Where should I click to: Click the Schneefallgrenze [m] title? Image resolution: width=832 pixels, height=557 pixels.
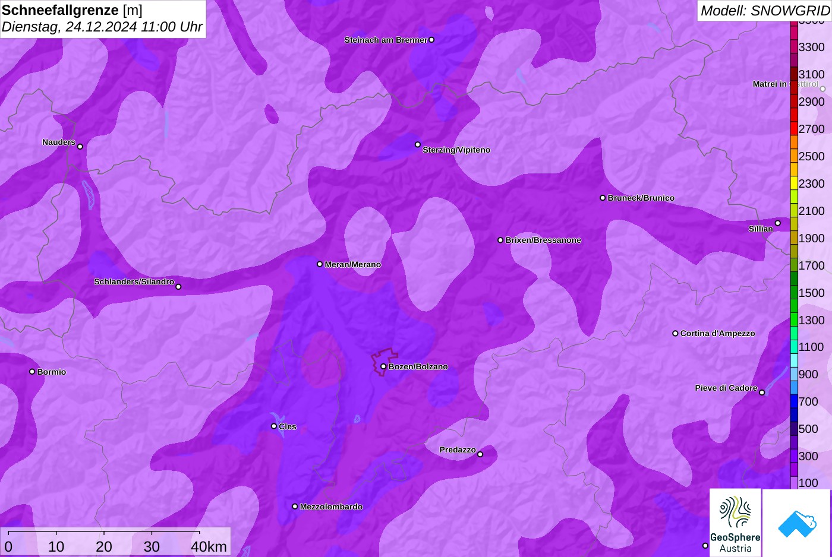pos(72,10)
